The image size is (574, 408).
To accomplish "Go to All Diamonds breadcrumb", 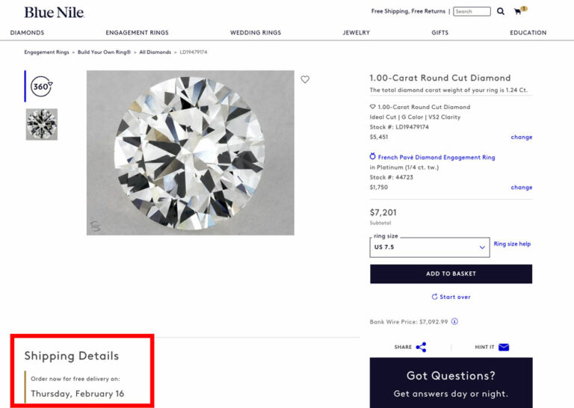I will [155, 52].
